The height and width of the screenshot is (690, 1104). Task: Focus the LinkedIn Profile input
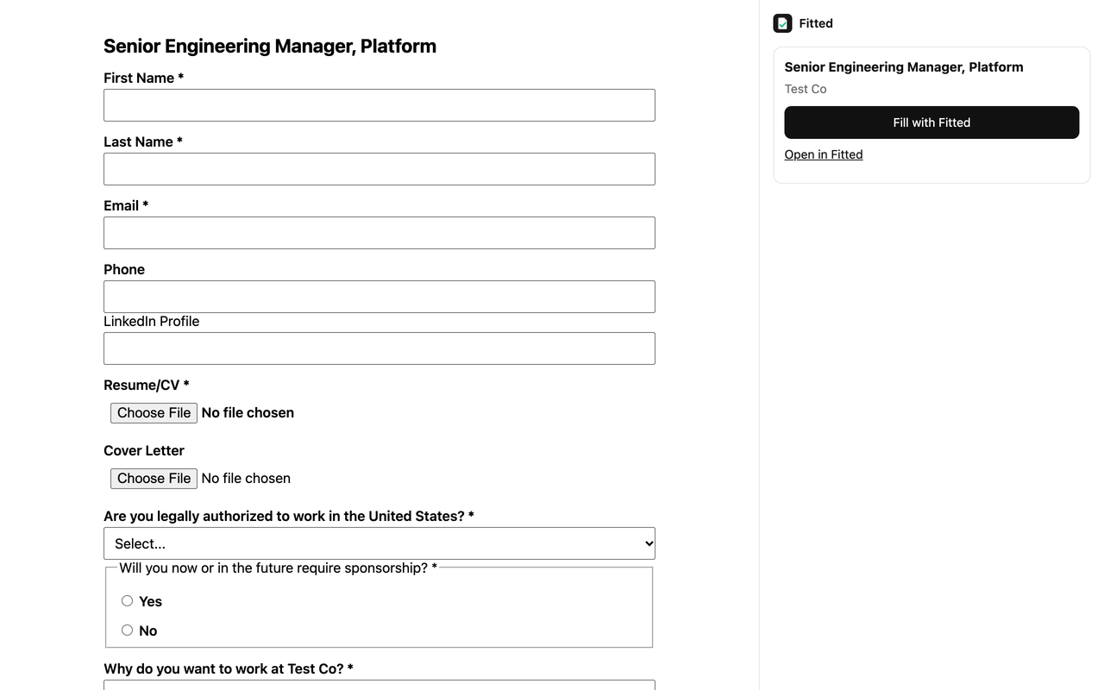coord(379,348)
